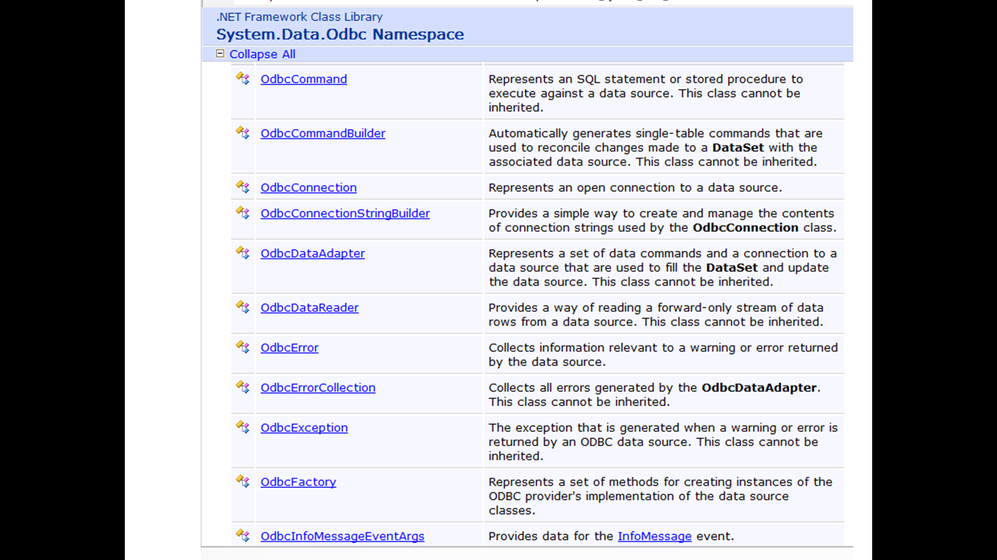Screen dimensions: 997x560
Task: Click the class icon beside OdbcInfoMessageEventArgs
Action: pyautogui.click(x=243, y=535)
